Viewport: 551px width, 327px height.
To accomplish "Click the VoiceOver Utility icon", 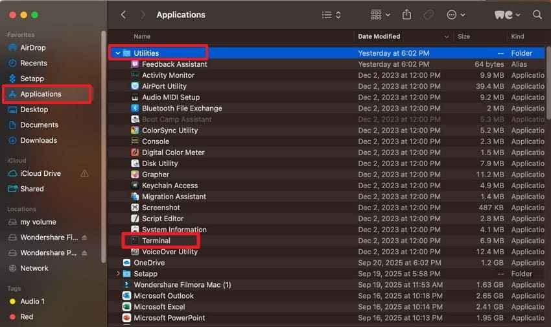I will point(135,252).
